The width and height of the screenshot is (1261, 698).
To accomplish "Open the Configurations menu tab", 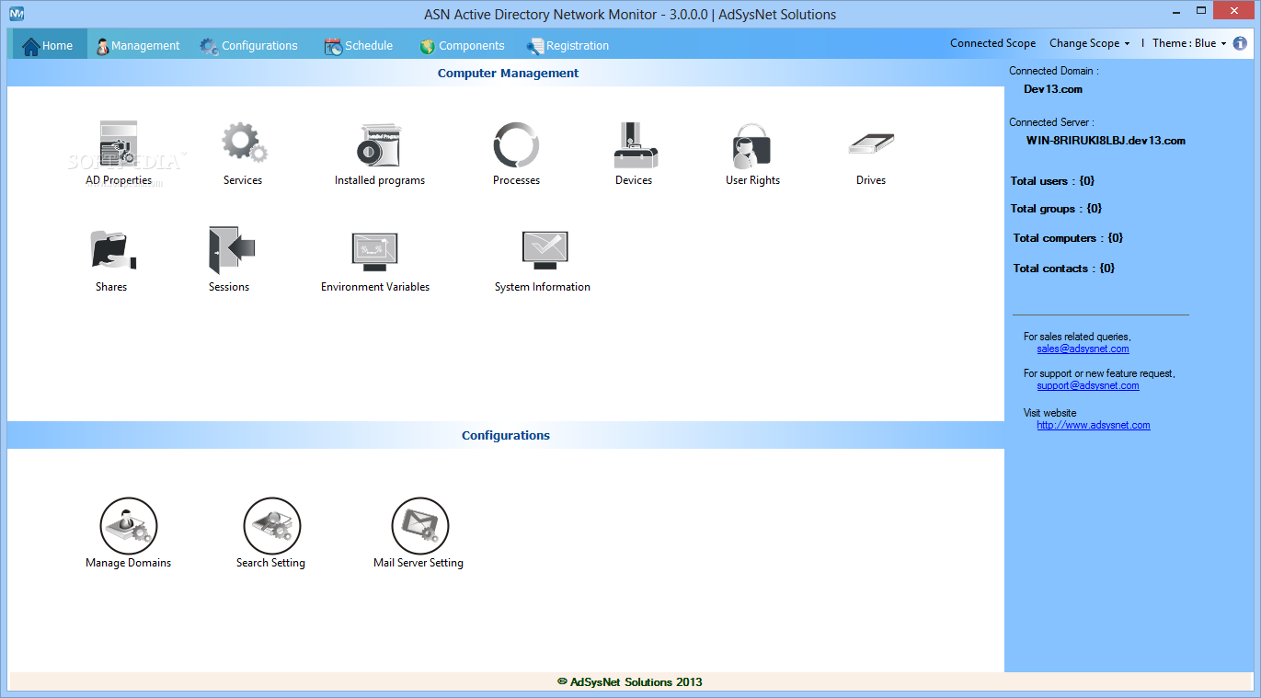I will pyautogui.click(x=248, y=45).
